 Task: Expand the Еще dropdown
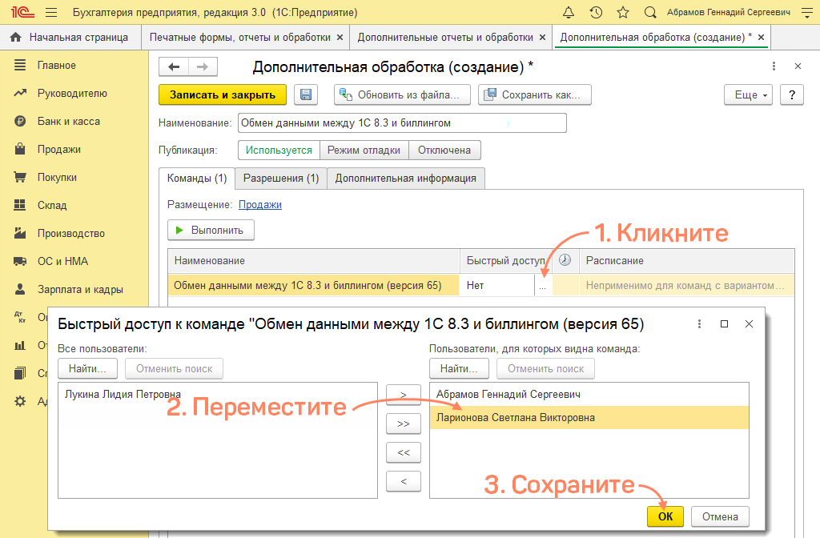click(748, 94)
